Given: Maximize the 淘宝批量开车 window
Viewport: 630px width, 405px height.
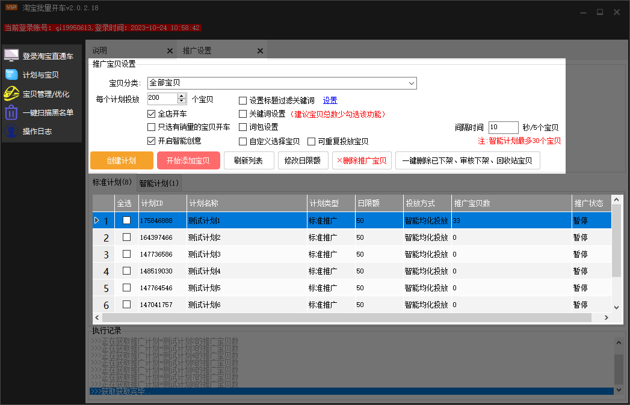Looking at the screenshot, I should pos(600,13).
